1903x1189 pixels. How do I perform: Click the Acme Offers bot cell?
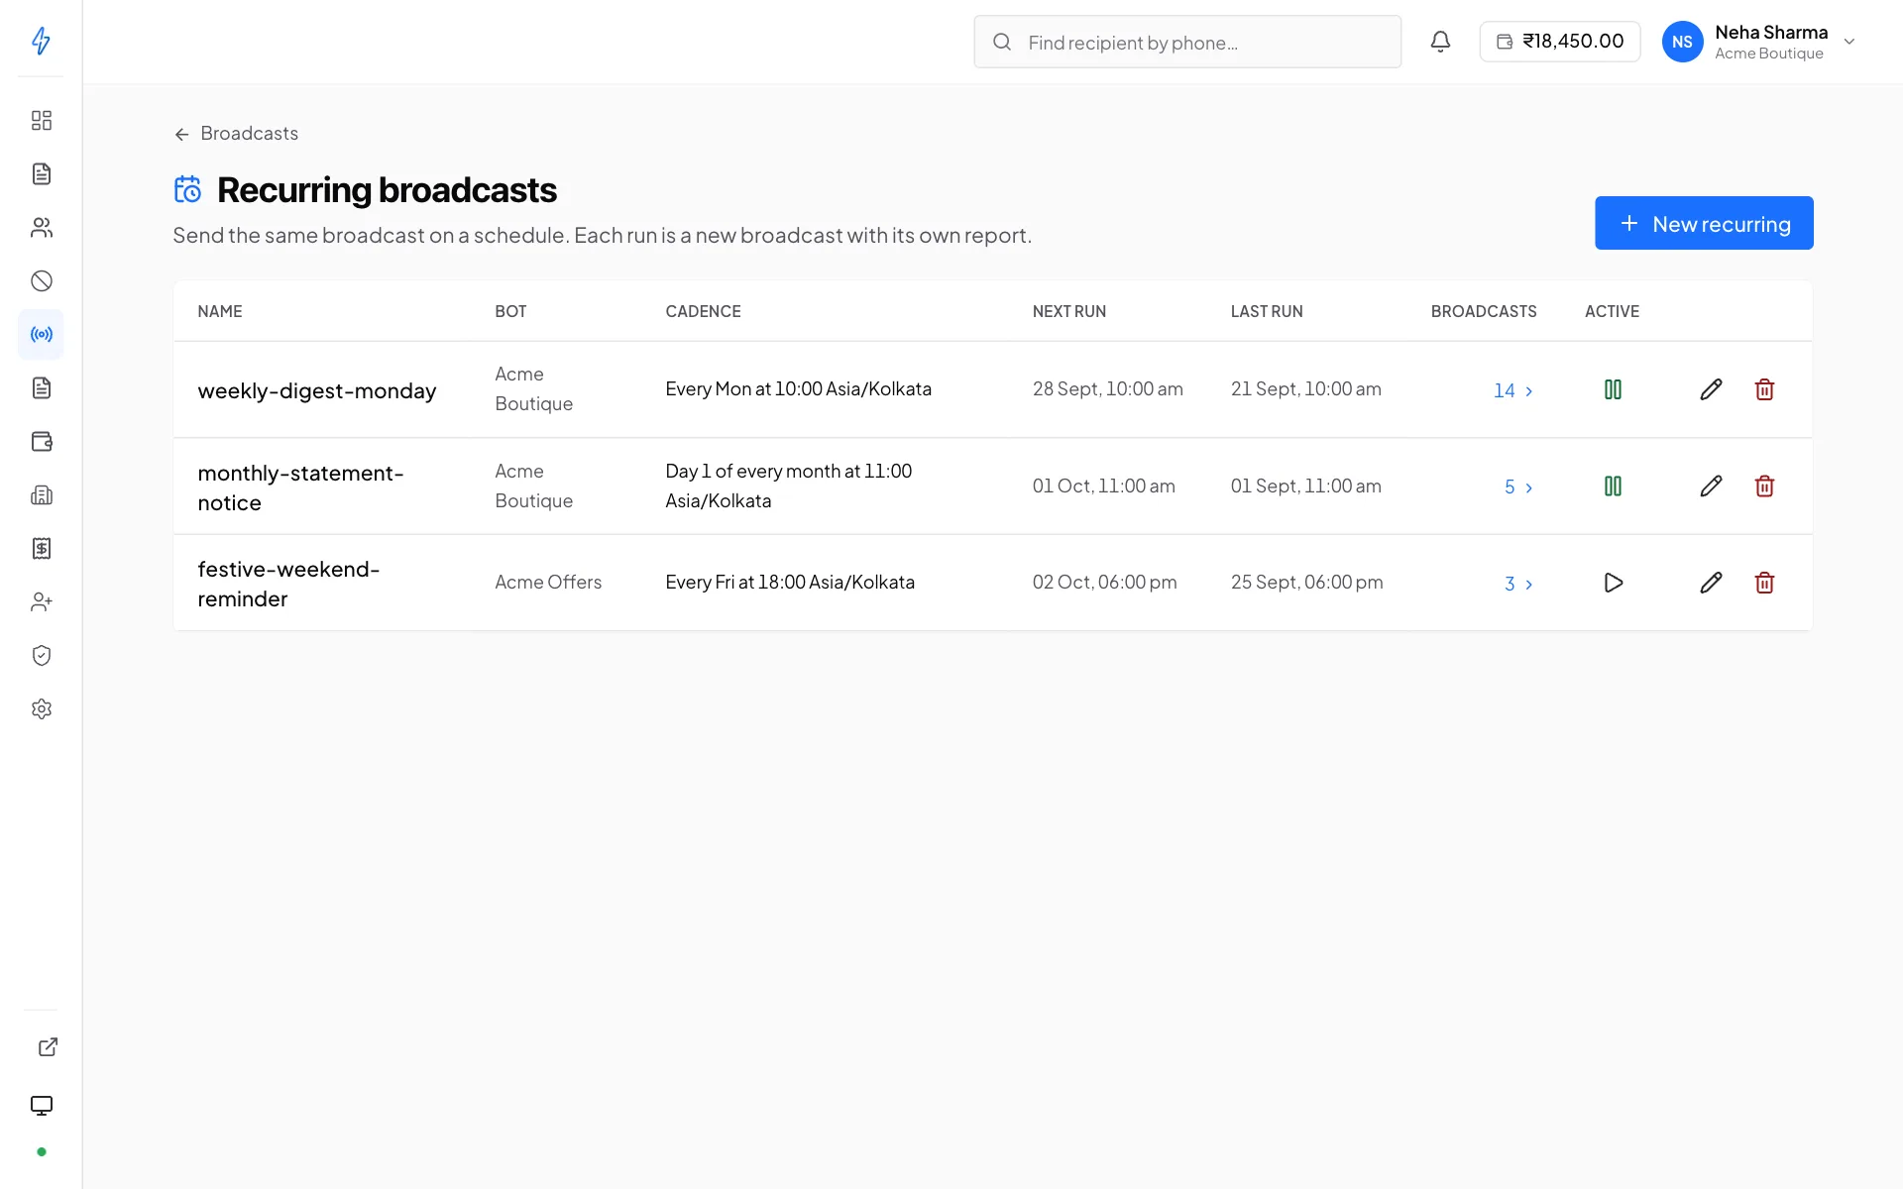[x=548, y=583]
